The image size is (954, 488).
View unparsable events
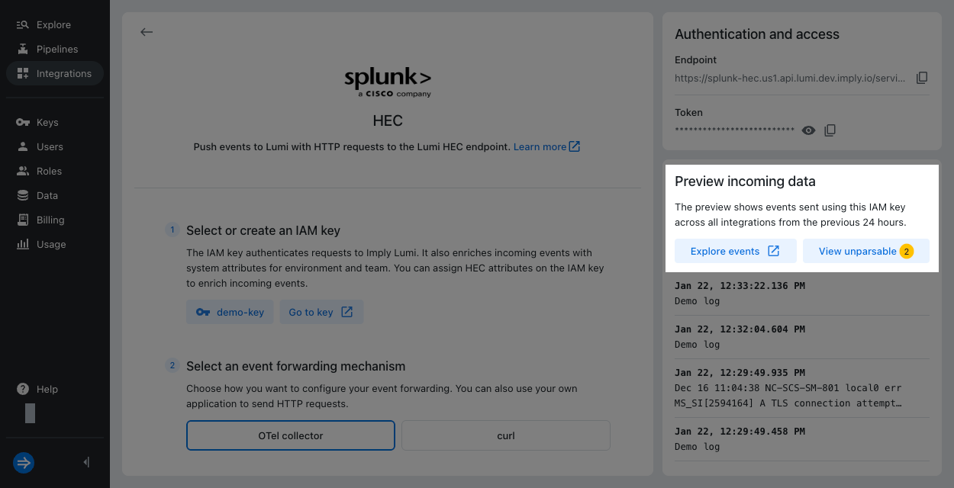865,251
